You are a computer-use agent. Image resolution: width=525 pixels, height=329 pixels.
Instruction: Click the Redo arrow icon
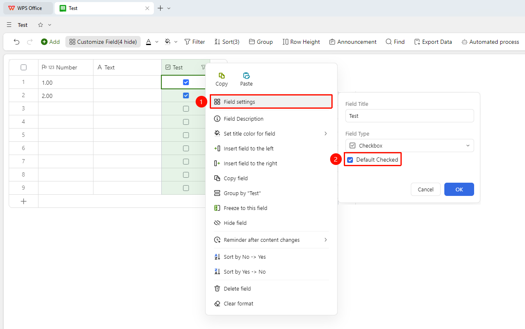click(30, 42)
